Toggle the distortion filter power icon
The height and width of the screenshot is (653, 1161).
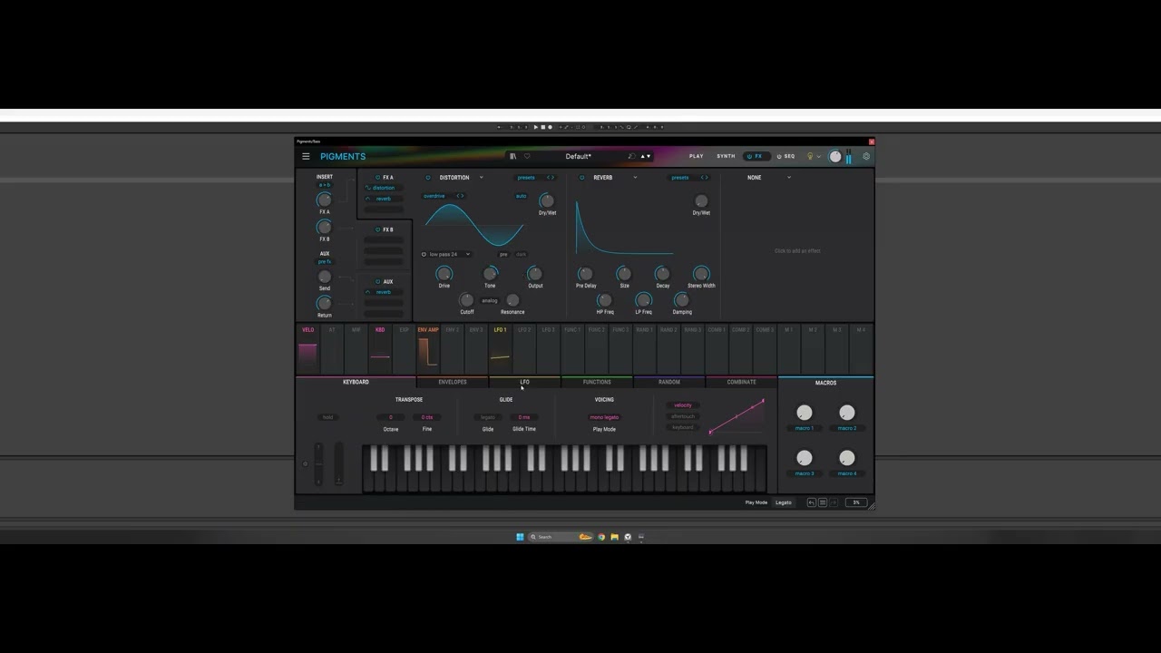point(424,254)
